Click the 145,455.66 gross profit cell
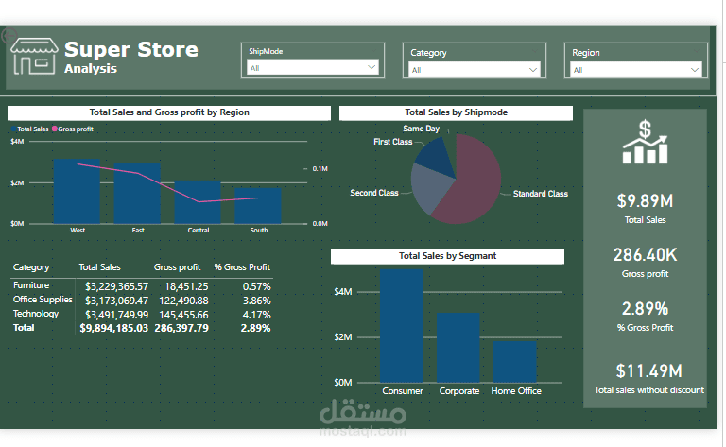726x447 pixels. pyautogui.click(x=183, y=315)
